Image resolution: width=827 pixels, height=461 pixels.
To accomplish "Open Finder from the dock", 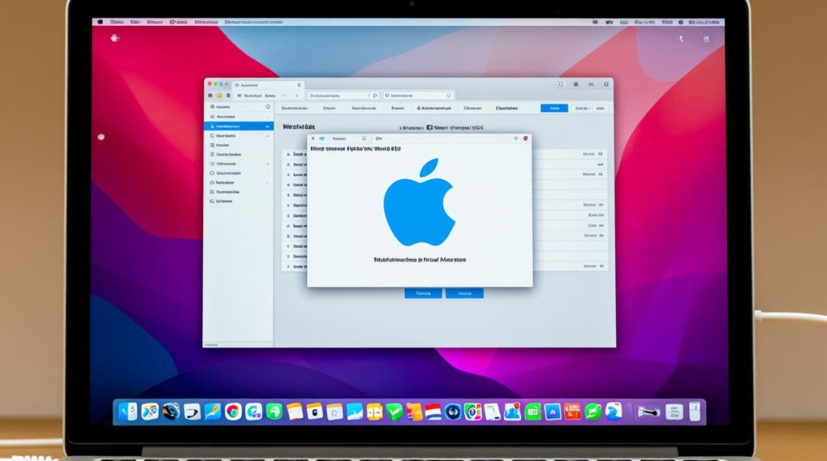I will 128,412.
